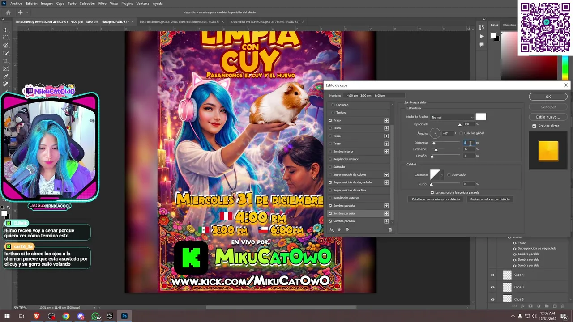The height and width of the screenshot is (322, 573).
Task: Add another Superposición de degradado effect
Action: pos(386,182)
